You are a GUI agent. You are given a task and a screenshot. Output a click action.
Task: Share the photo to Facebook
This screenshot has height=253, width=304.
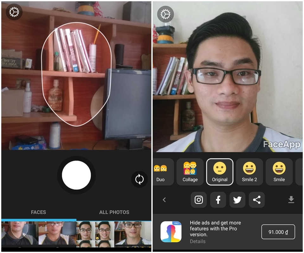tap(218, 200)
